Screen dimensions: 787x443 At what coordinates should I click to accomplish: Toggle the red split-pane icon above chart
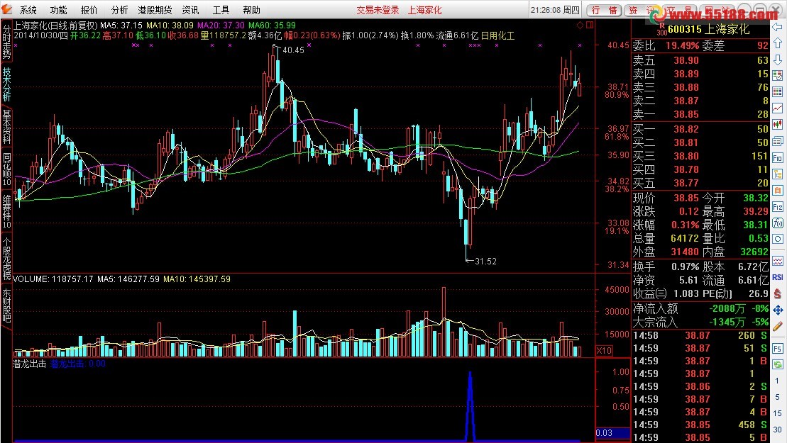[589, 25]
